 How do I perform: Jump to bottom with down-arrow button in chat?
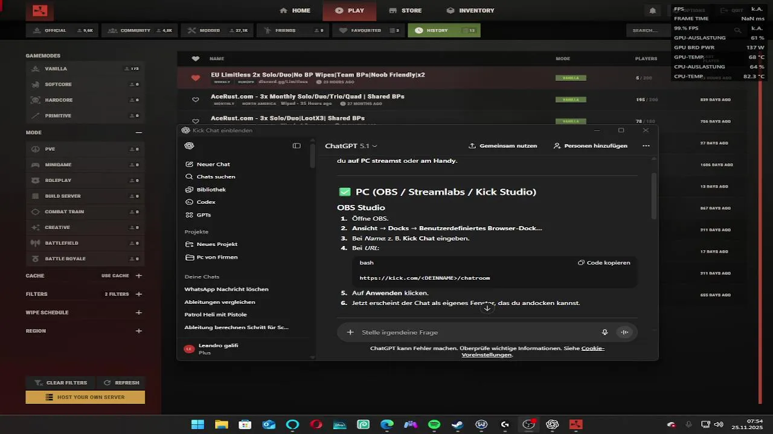tap(487, 308)
